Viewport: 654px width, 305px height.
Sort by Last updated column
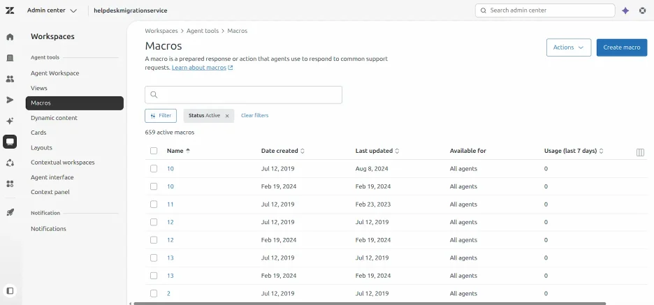(377, 151)
